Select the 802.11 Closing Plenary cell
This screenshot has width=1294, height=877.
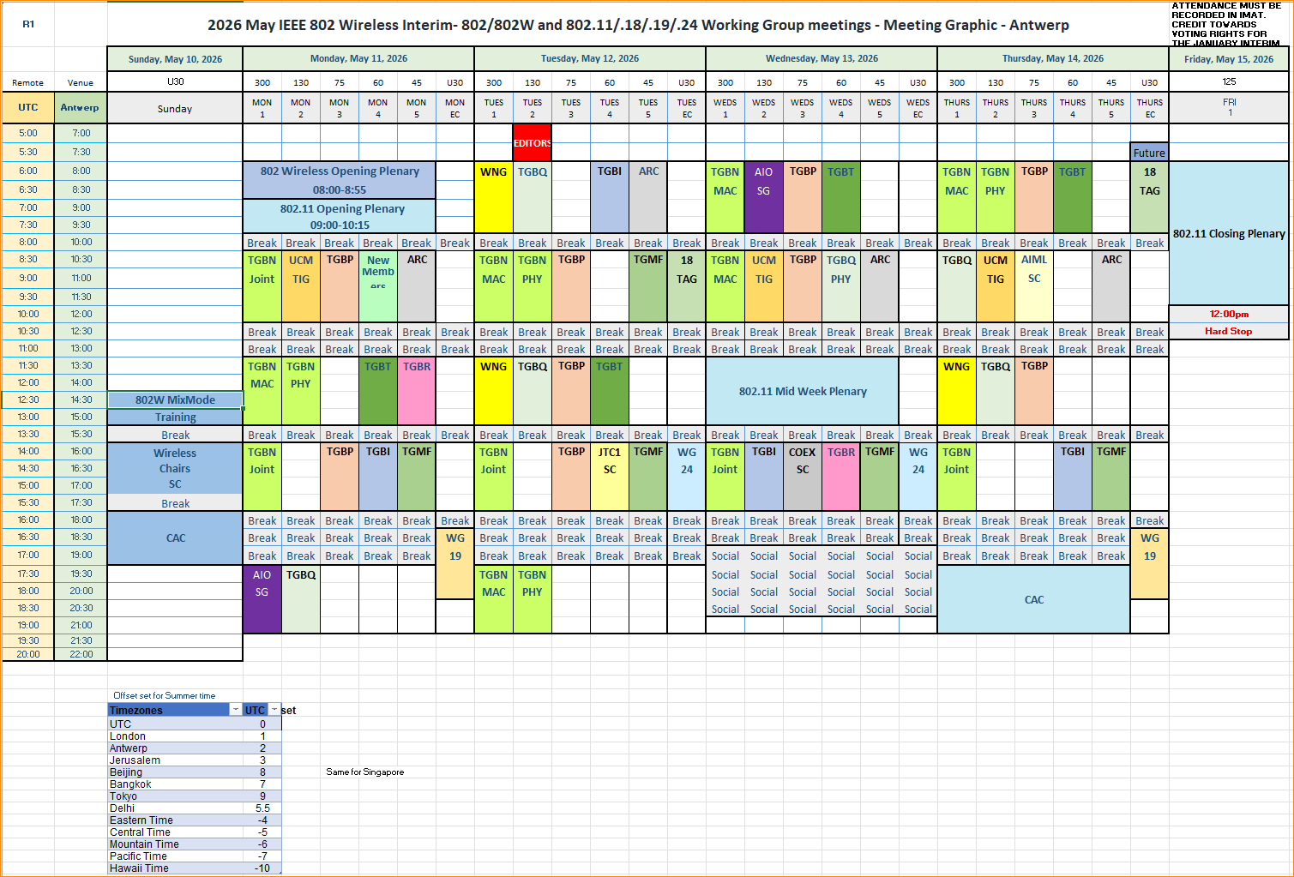[x=1228, y=233]
